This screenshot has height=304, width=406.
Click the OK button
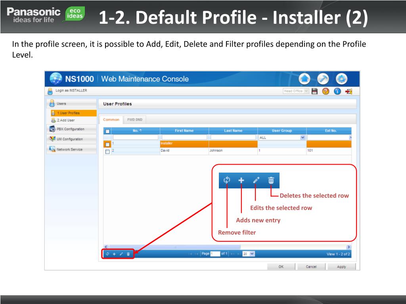(x=281, y=266)
